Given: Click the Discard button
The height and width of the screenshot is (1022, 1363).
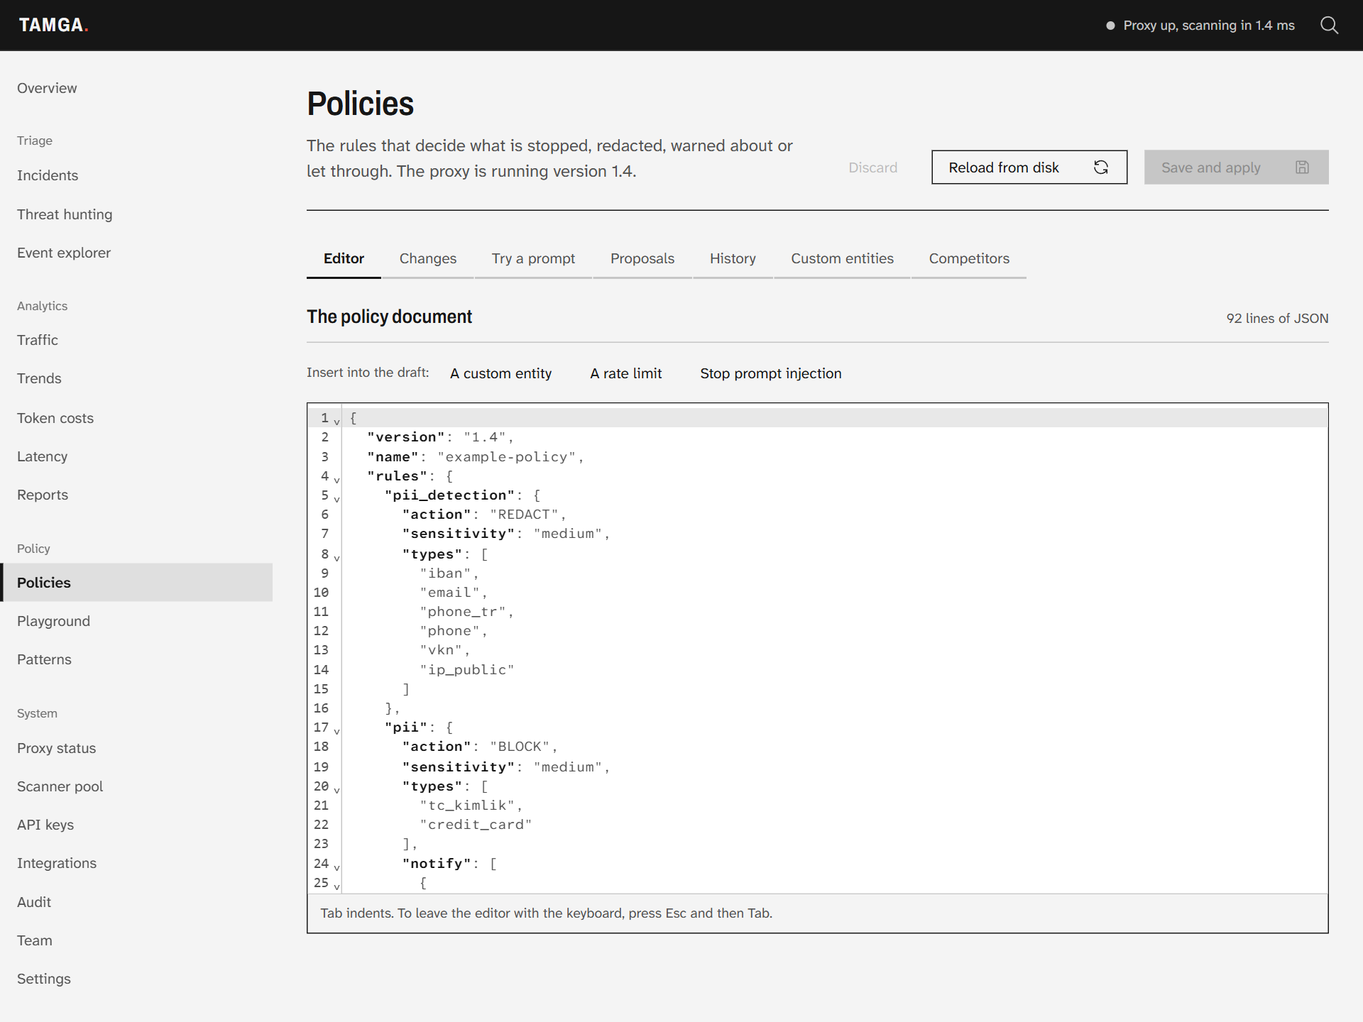Looking at the screenshot, I should [872, 167].
